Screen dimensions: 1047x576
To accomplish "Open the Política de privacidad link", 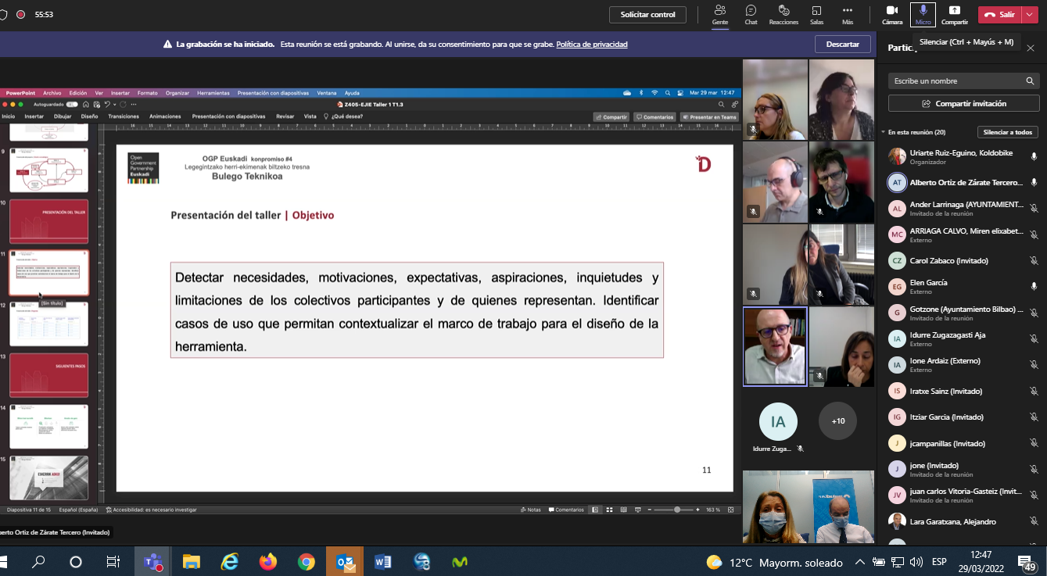I will coord(591,45).
